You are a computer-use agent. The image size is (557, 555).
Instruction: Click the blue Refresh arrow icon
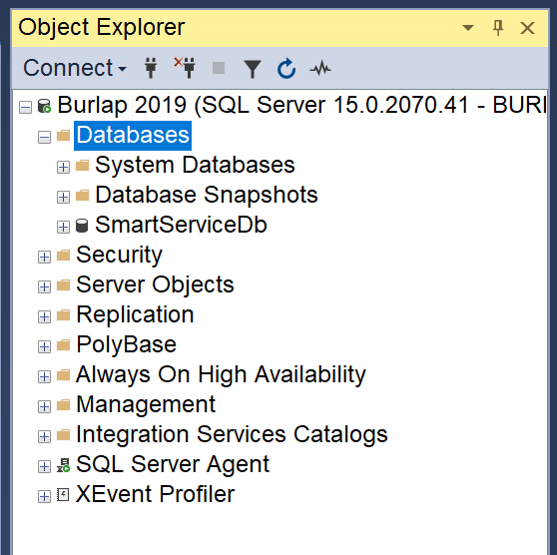coord(286,68)
